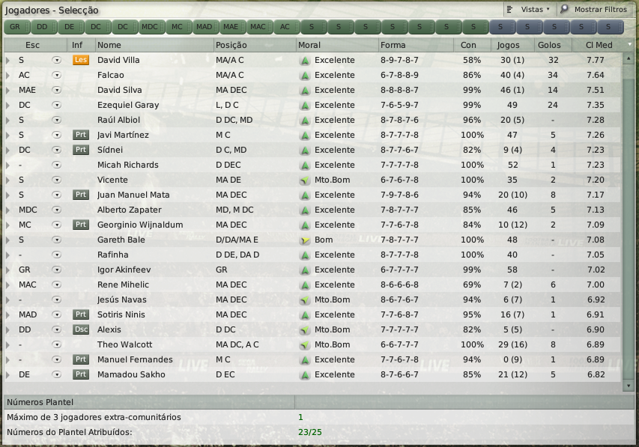The height and width of the screenshot is (447, 639).
Task: Open player Gareth Bale's name link
Action: click(x=121, y=240)
